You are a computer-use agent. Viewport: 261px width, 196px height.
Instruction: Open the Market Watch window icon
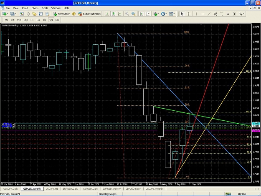(22, 14)
